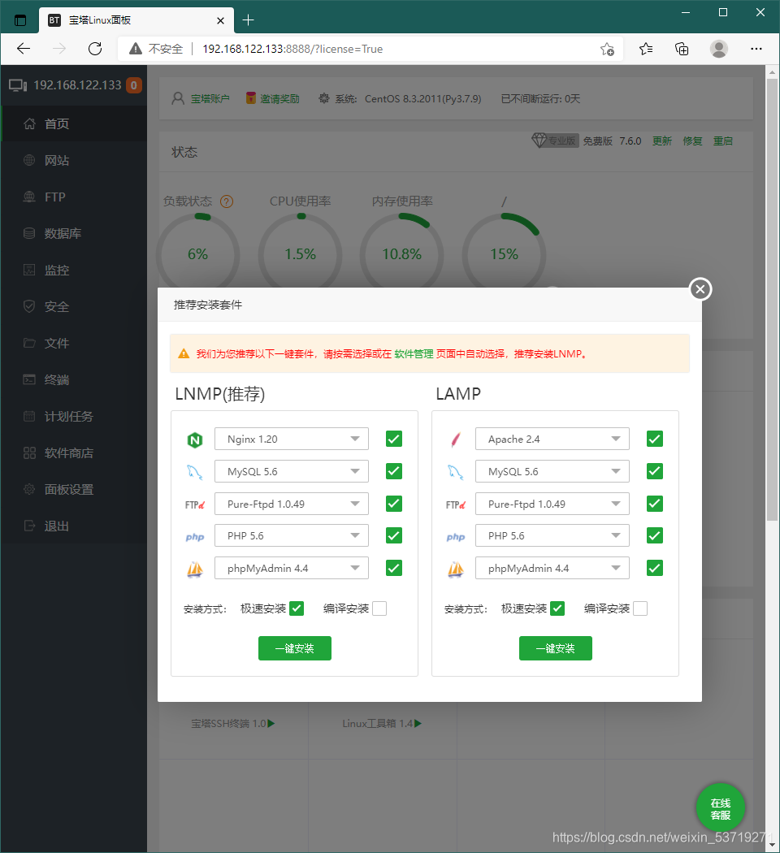The image size is (780, 853).
Task: Click the 更新 link in status bar
Action: (x=662, y=141)
